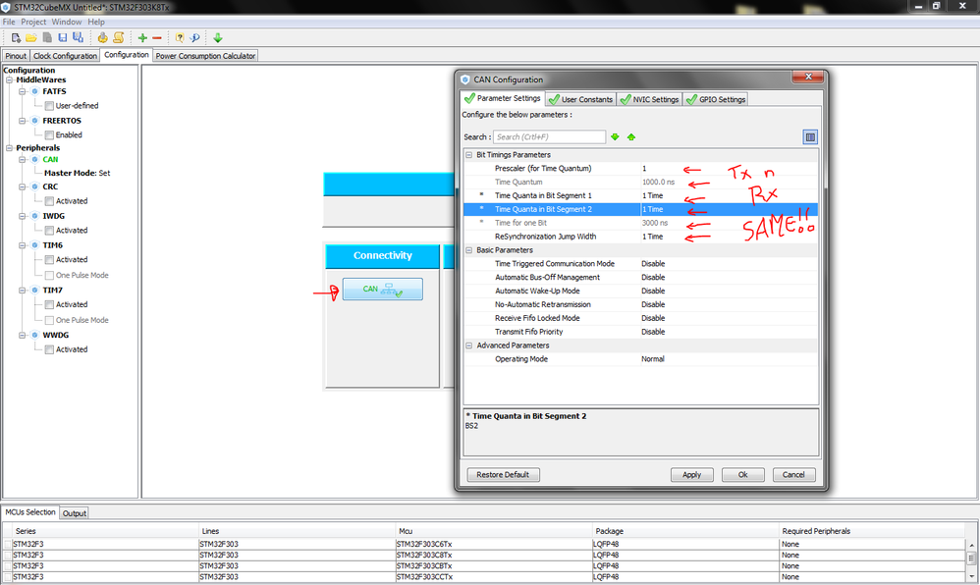Collapse the MiddleWares tree node

click(x=10, y=80)
